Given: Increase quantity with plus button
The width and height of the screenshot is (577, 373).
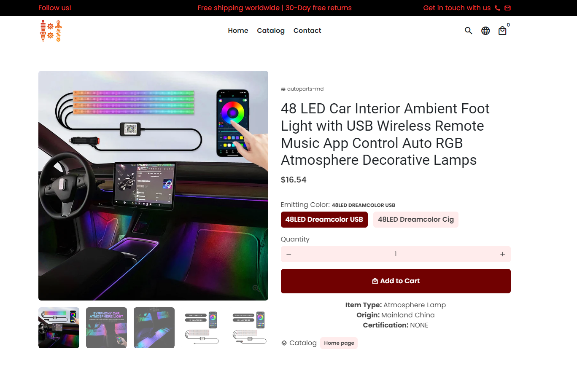Looking at the screenshot, I should (x=502, y=254).
